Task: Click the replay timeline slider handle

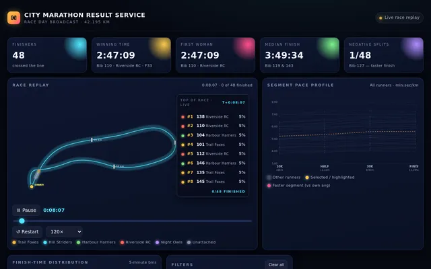Action: tap(22, 221)
